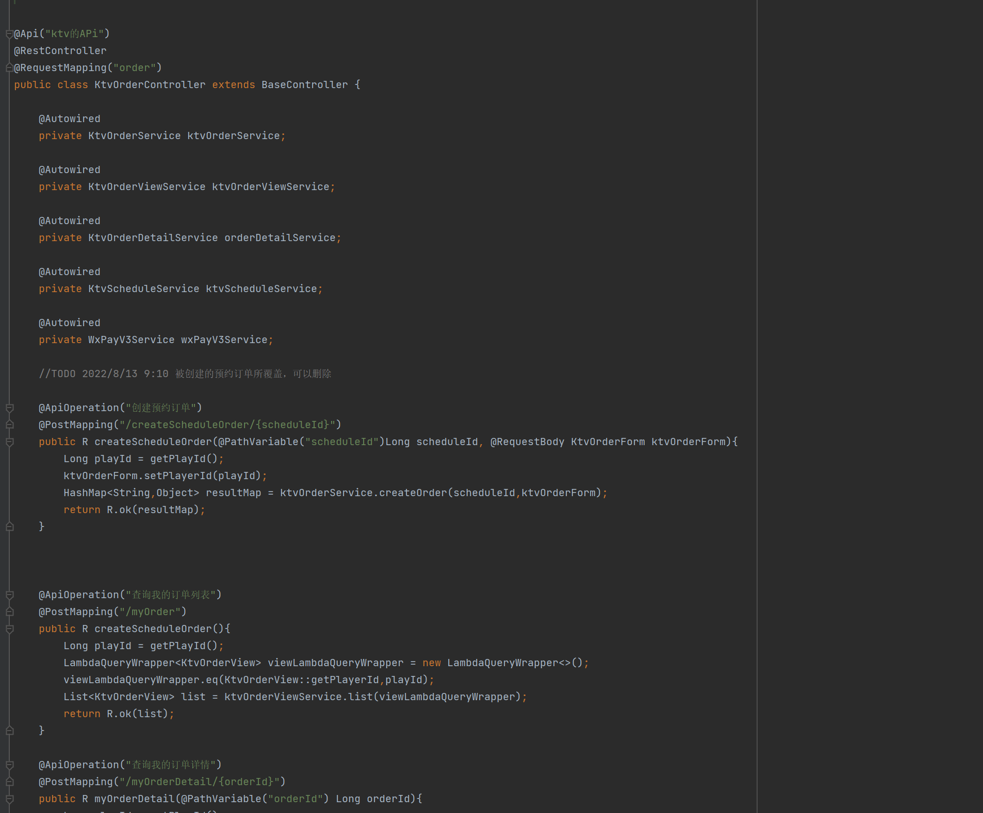Collapse fold marker beside @RequestMapping("order")
This screenshot has width=983, height=813.
coord(9,68)
